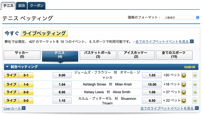The image size is (203, 115).
Task: Click the live stream monitor icon for Ashleigh Simes match
Action: (x=183, y=84)
